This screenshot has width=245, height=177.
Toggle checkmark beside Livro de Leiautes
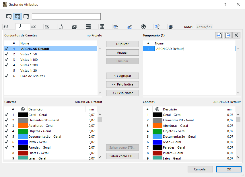7,76
